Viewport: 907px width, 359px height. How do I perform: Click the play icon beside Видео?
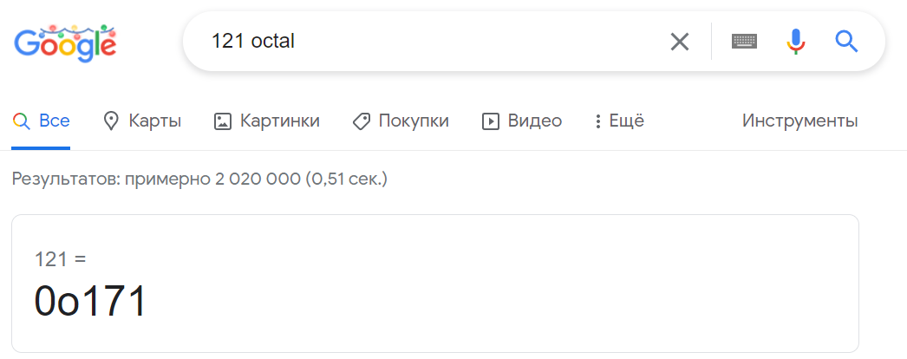coord(491,121)
